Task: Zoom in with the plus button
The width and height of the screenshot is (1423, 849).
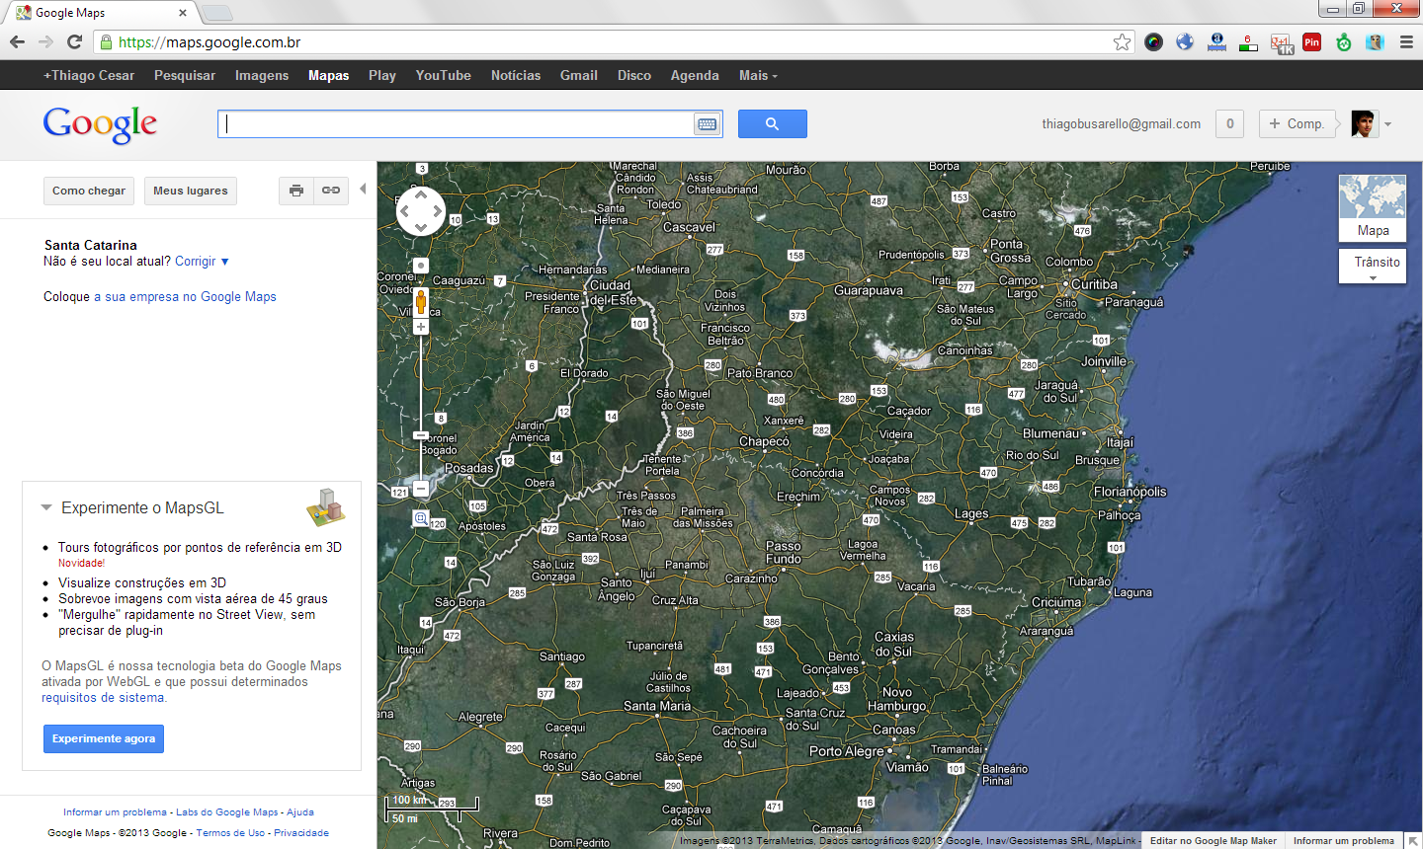Action: click(x=421, y=327)
